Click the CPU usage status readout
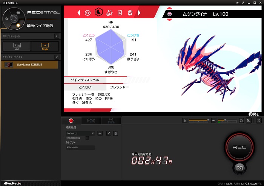The width and height of the screenshot is (264, 186). [x=225, y=184]
